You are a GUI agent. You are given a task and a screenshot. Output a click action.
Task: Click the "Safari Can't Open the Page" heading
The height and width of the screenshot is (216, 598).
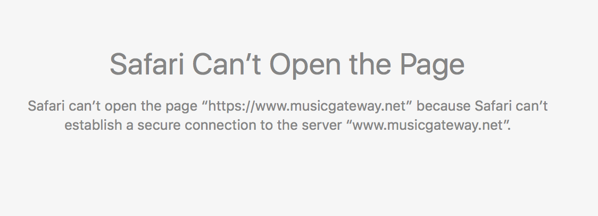[x=287, y=65]
